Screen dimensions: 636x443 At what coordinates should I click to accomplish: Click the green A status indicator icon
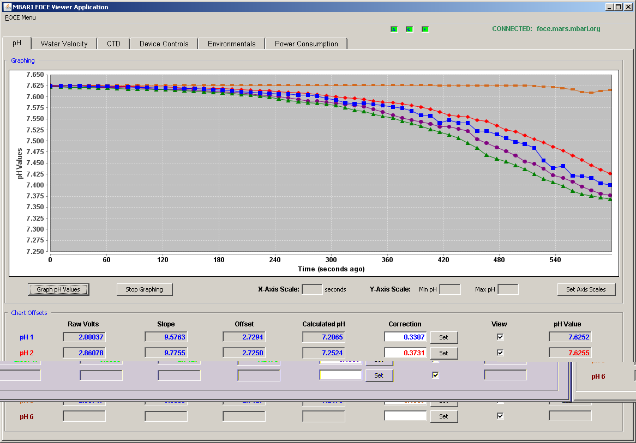[x=394, y=29]
